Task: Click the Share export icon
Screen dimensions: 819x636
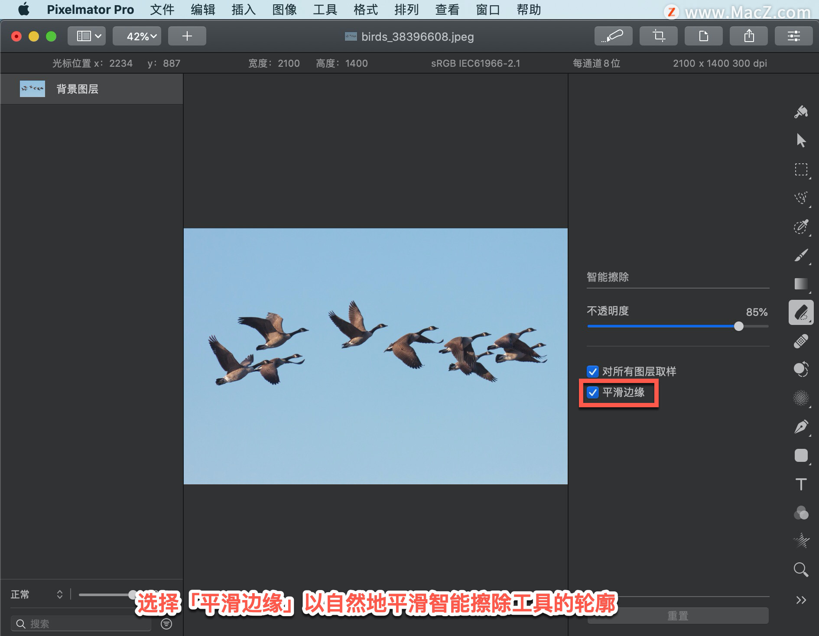Action: pos(749,36)
